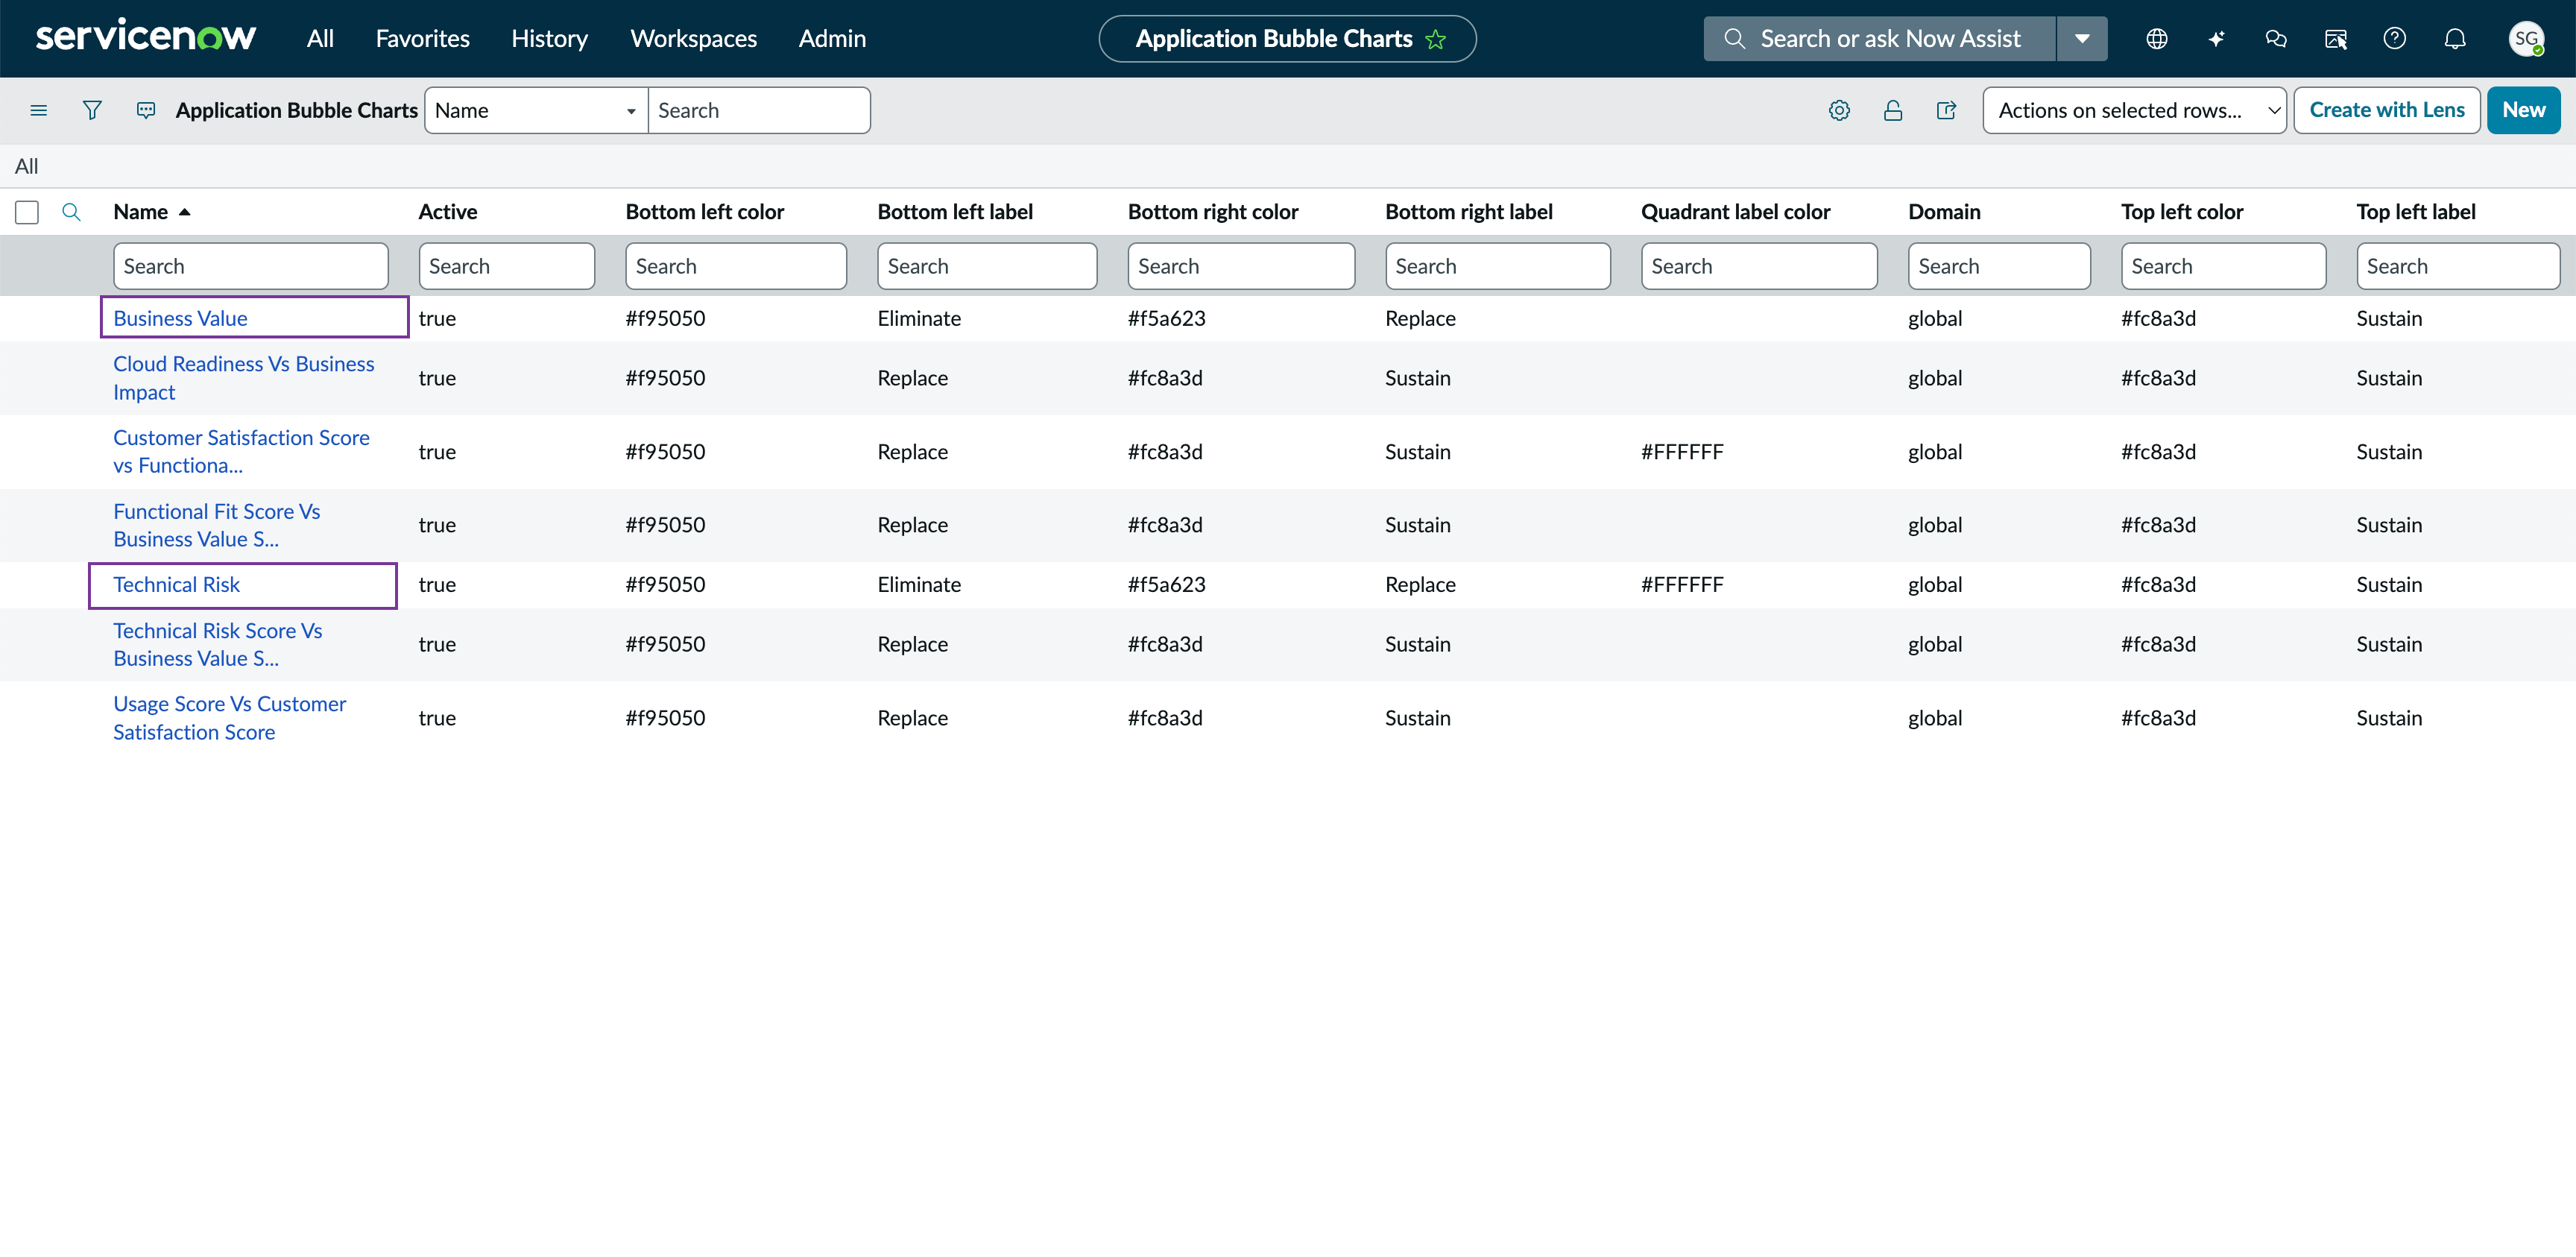Sort by Top left label column header
The image size is (2576, 1257).
coord(2416,212)
